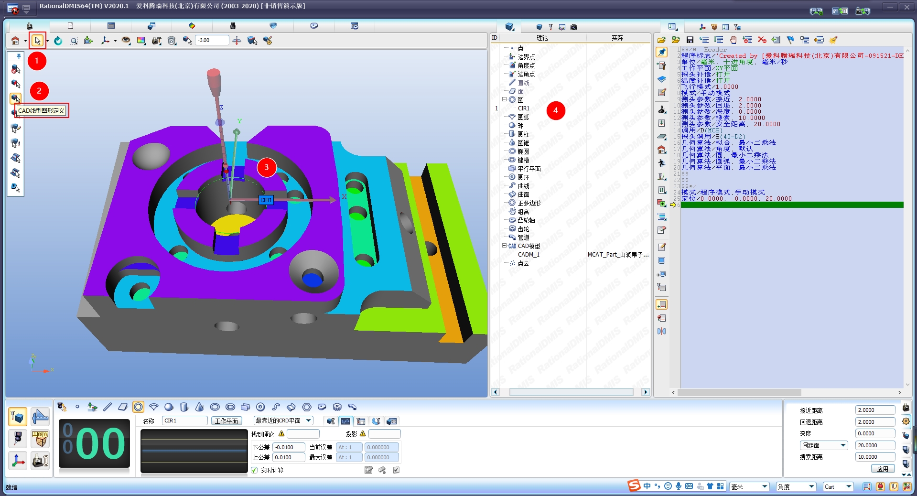Open the dropdown arrow beside home view icon
This screenshot has width=917, height=496.
point(25,41)
